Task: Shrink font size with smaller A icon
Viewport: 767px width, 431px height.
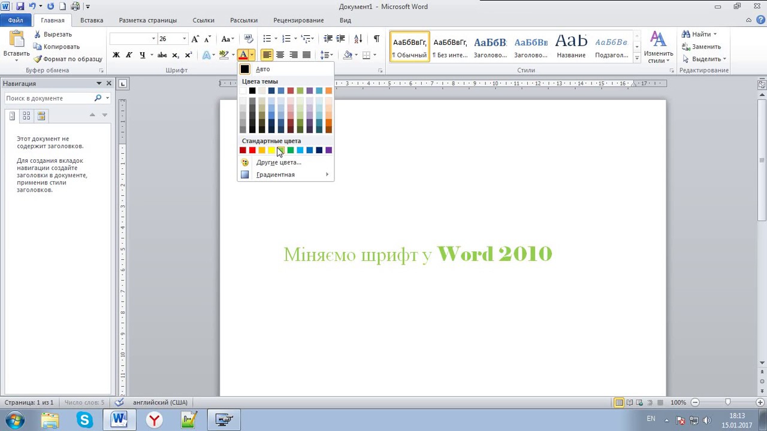Action: tap(207, 39)
